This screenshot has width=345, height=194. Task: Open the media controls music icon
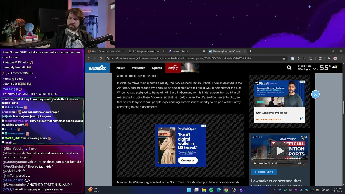coord(329,58)
